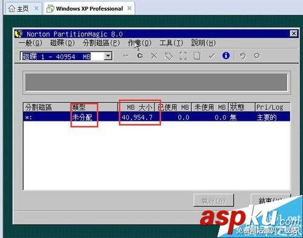Open the 磁碟(D) menu
The image size is (303, 238).
[x=62, y=43]
